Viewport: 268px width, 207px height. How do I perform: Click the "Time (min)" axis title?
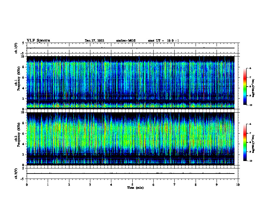coord(135,188)
